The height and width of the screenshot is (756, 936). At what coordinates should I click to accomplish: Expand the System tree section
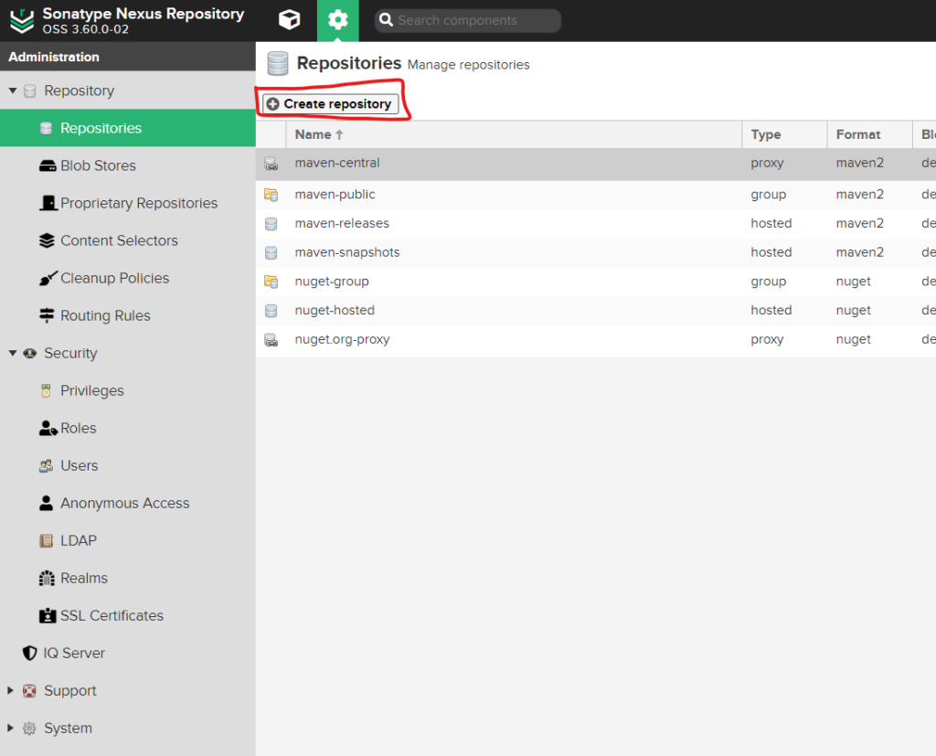click(x=12, y=729)
